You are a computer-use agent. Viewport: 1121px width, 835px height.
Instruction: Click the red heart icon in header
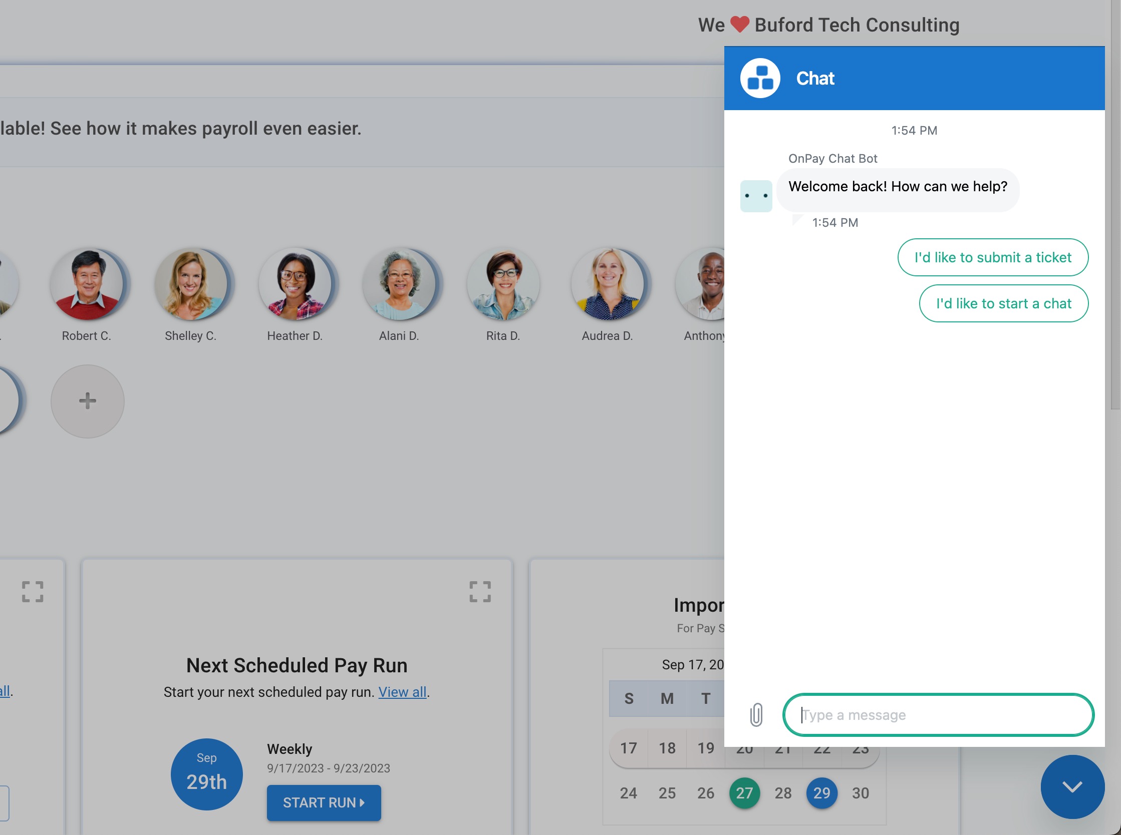click(739, 24)
